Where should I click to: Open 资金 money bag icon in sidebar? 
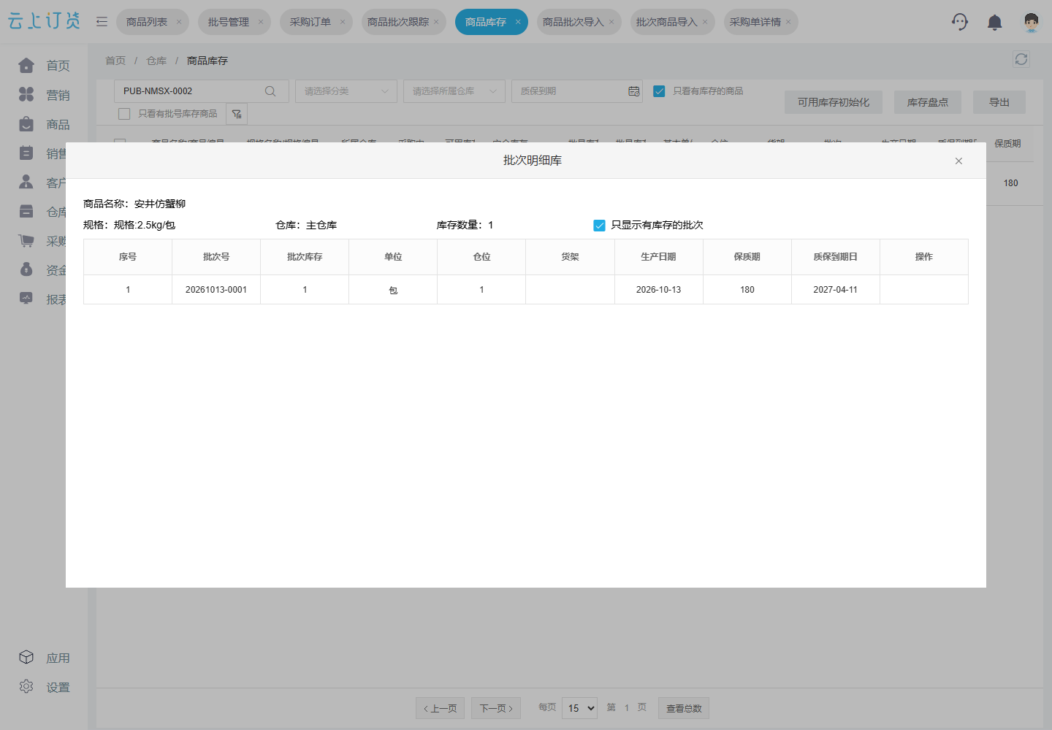pyautogui.click(x=26, y=269)
